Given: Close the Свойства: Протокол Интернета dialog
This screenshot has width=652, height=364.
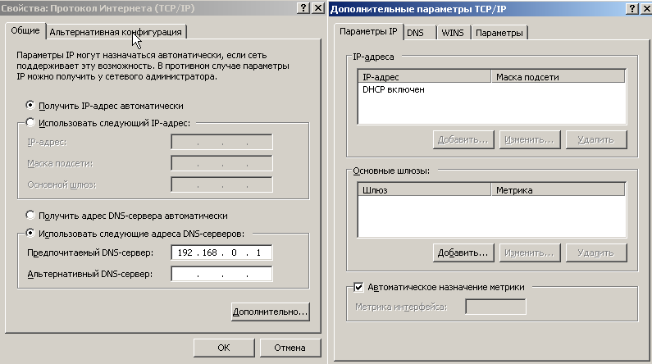Looking at the screenshot, I should [318, 8].
